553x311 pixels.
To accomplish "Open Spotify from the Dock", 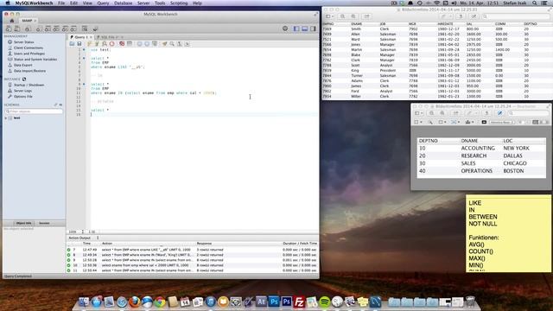I will point(325,301).
